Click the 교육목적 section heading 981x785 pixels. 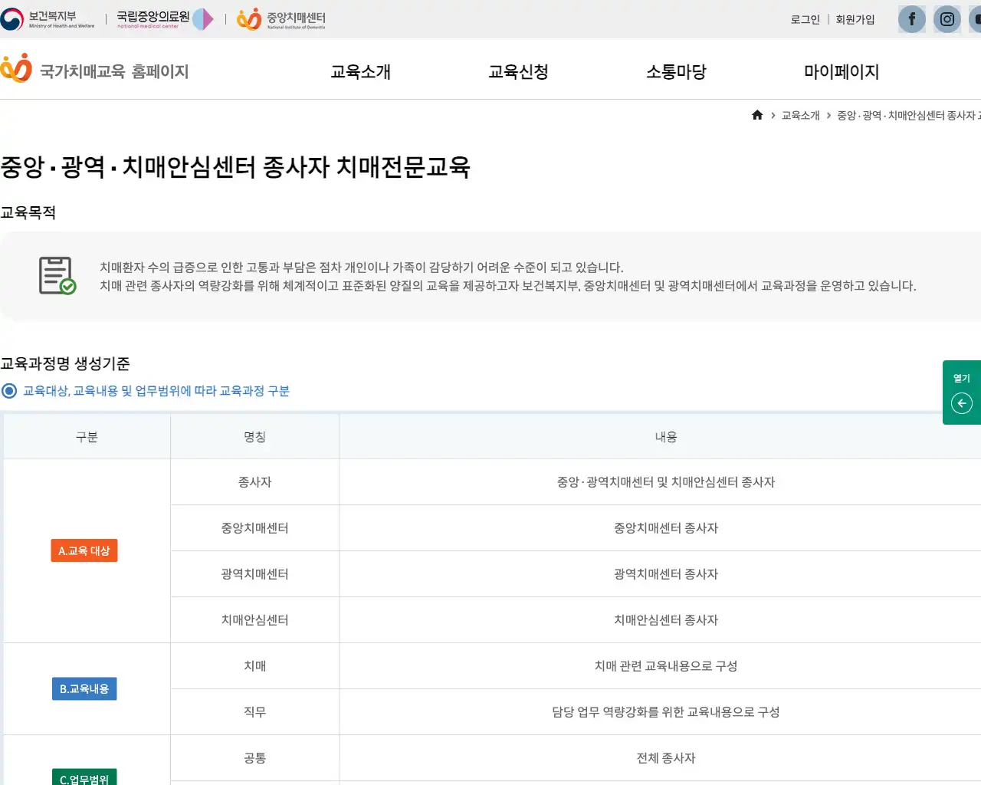point(28,212)
